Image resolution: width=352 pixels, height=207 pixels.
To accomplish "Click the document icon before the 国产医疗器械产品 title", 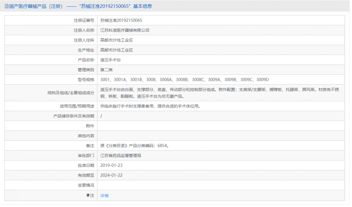I will point(6,6).
